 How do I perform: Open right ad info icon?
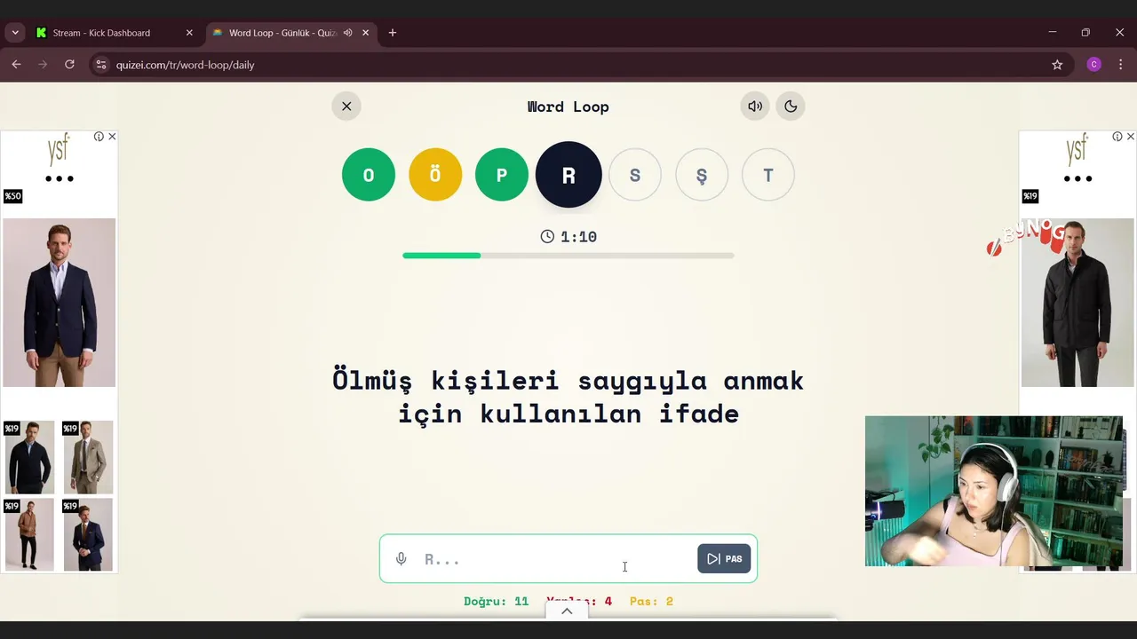pyautogui.click(x=1117, y=137)
